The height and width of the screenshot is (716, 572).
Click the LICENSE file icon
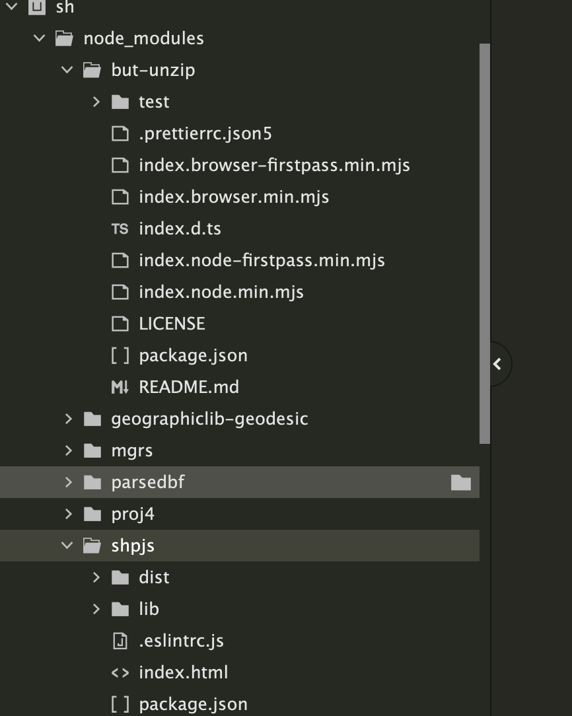120,324
